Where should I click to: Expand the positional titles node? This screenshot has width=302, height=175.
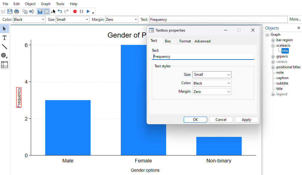[273, 67]
